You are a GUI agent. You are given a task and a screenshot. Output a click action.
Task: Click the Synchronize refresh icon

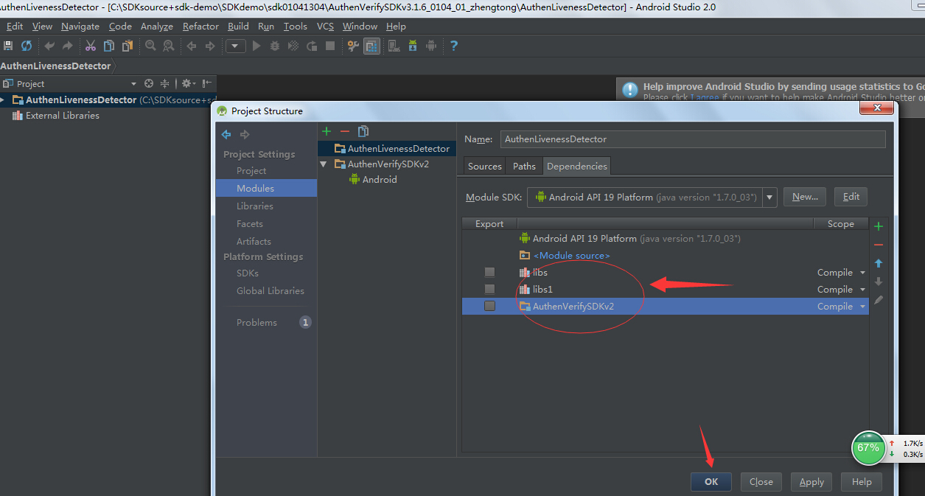[x=27, y=46]
